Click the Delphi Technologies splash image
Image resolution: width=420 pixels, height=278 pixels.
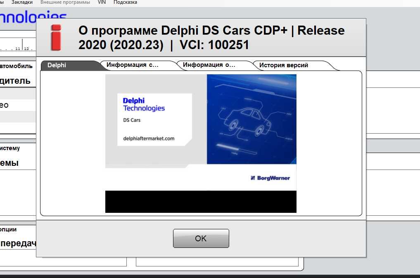click(201, 144)
